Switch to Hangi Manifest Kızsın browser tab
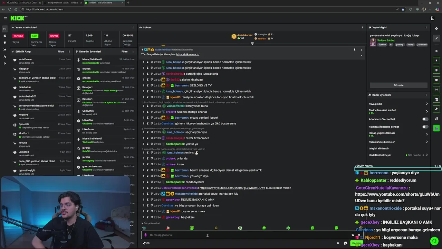442x249 pixels. click(x=63, y=3)
